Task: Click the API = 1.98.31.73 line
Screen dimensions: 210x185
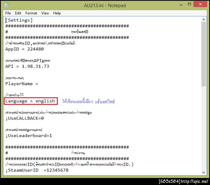Action: pos(27,66)
